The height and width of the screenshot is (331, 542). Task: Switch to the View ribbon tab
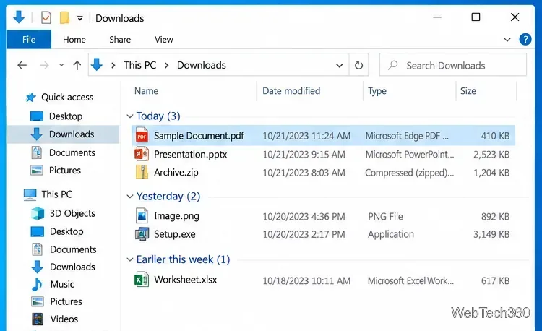tap(164, 40)
